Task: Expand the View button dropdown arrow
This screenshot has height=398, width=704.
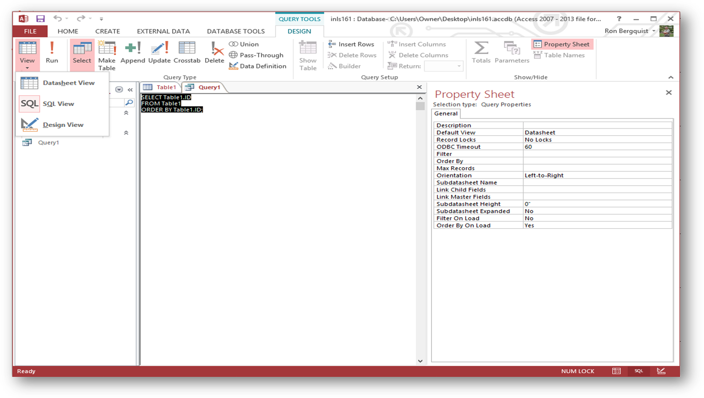Action: pyautogui.click(x=27, y=68)
